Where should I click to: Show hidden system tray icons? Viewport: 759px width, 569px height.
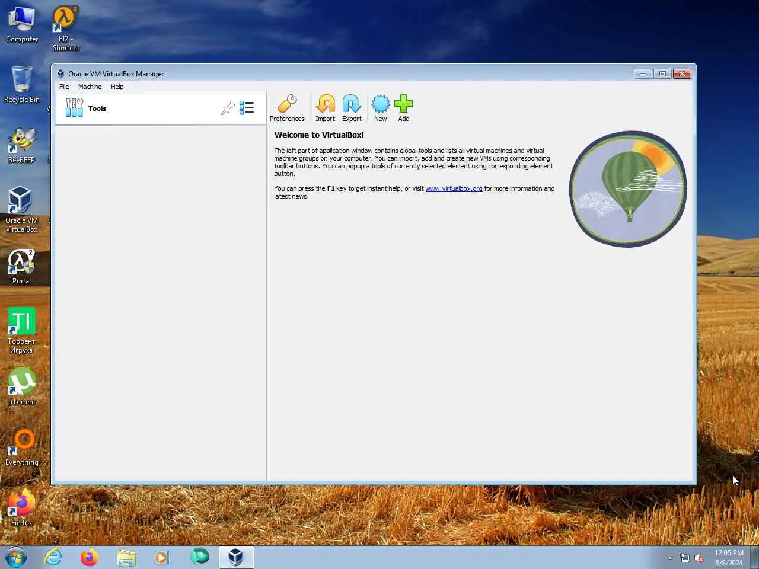pyautogui.click(x=670, y=558)
